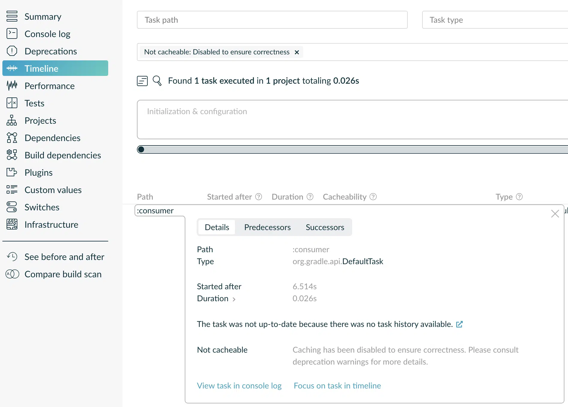Click the Switches icon

[12, 207]
